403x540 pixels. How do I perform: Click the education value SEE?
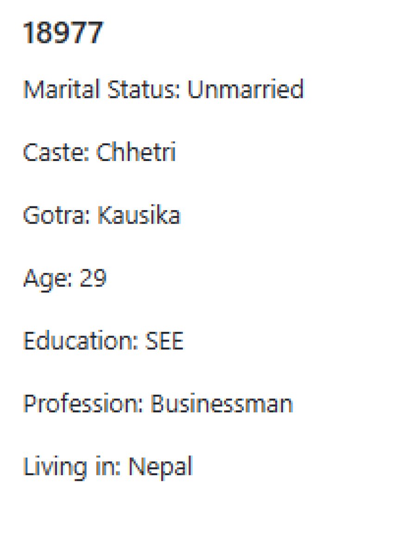(x=164, y=341)
